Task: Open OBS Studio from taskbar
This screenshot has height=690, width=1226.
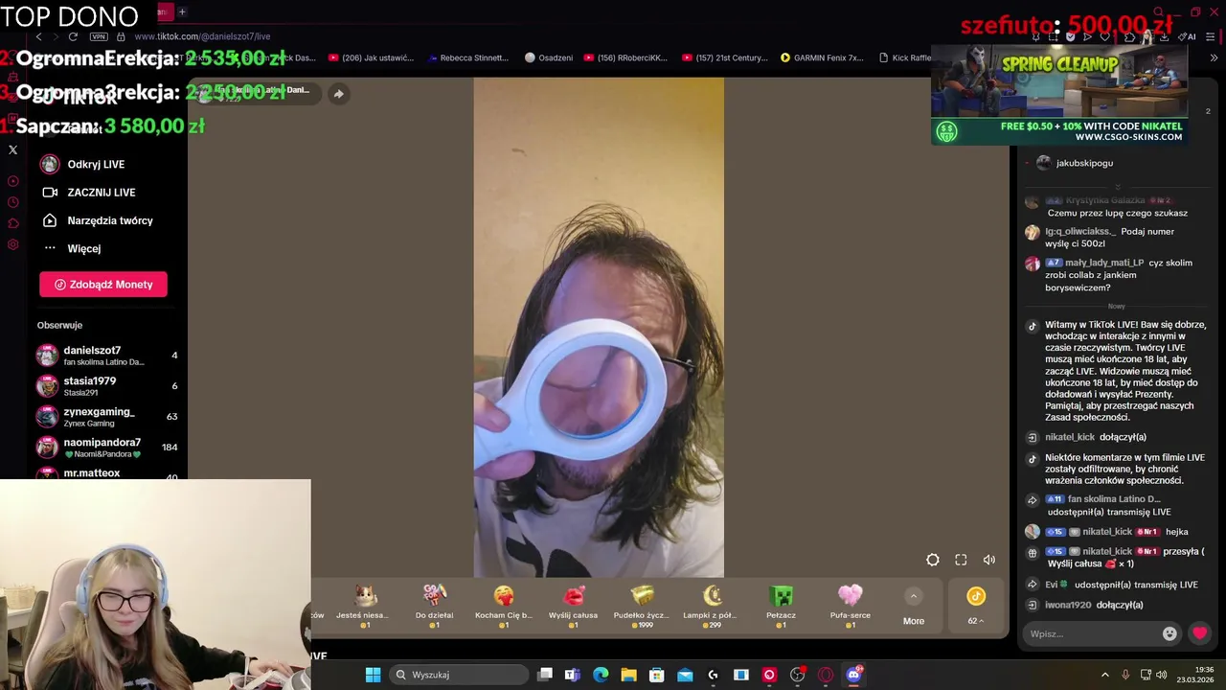Action: tap(797, 675)
